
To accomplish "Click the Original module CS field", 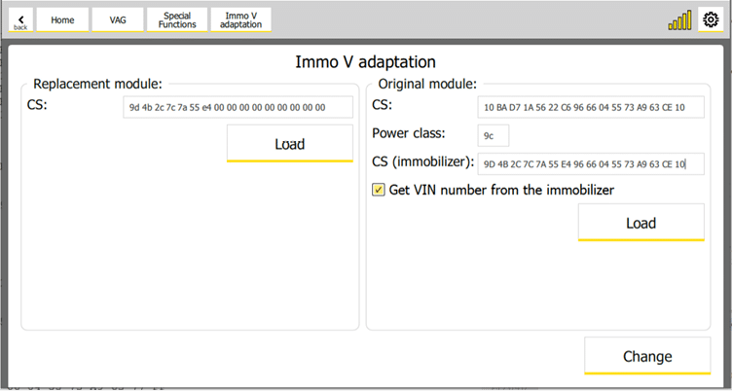I will click(590, 107).
